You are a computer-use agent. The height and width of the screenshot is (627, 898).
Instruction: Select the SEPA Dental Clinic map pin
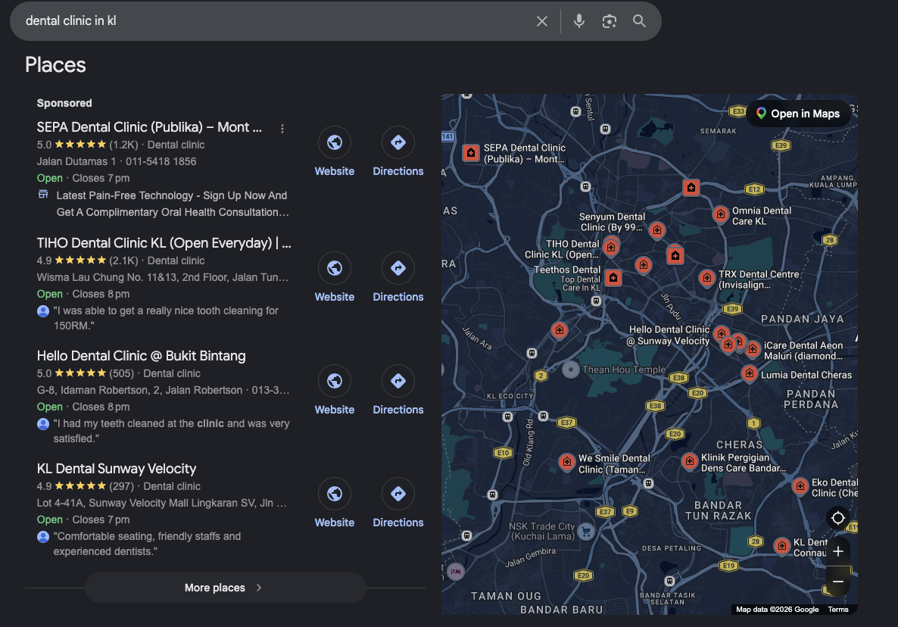coord(471,153)
